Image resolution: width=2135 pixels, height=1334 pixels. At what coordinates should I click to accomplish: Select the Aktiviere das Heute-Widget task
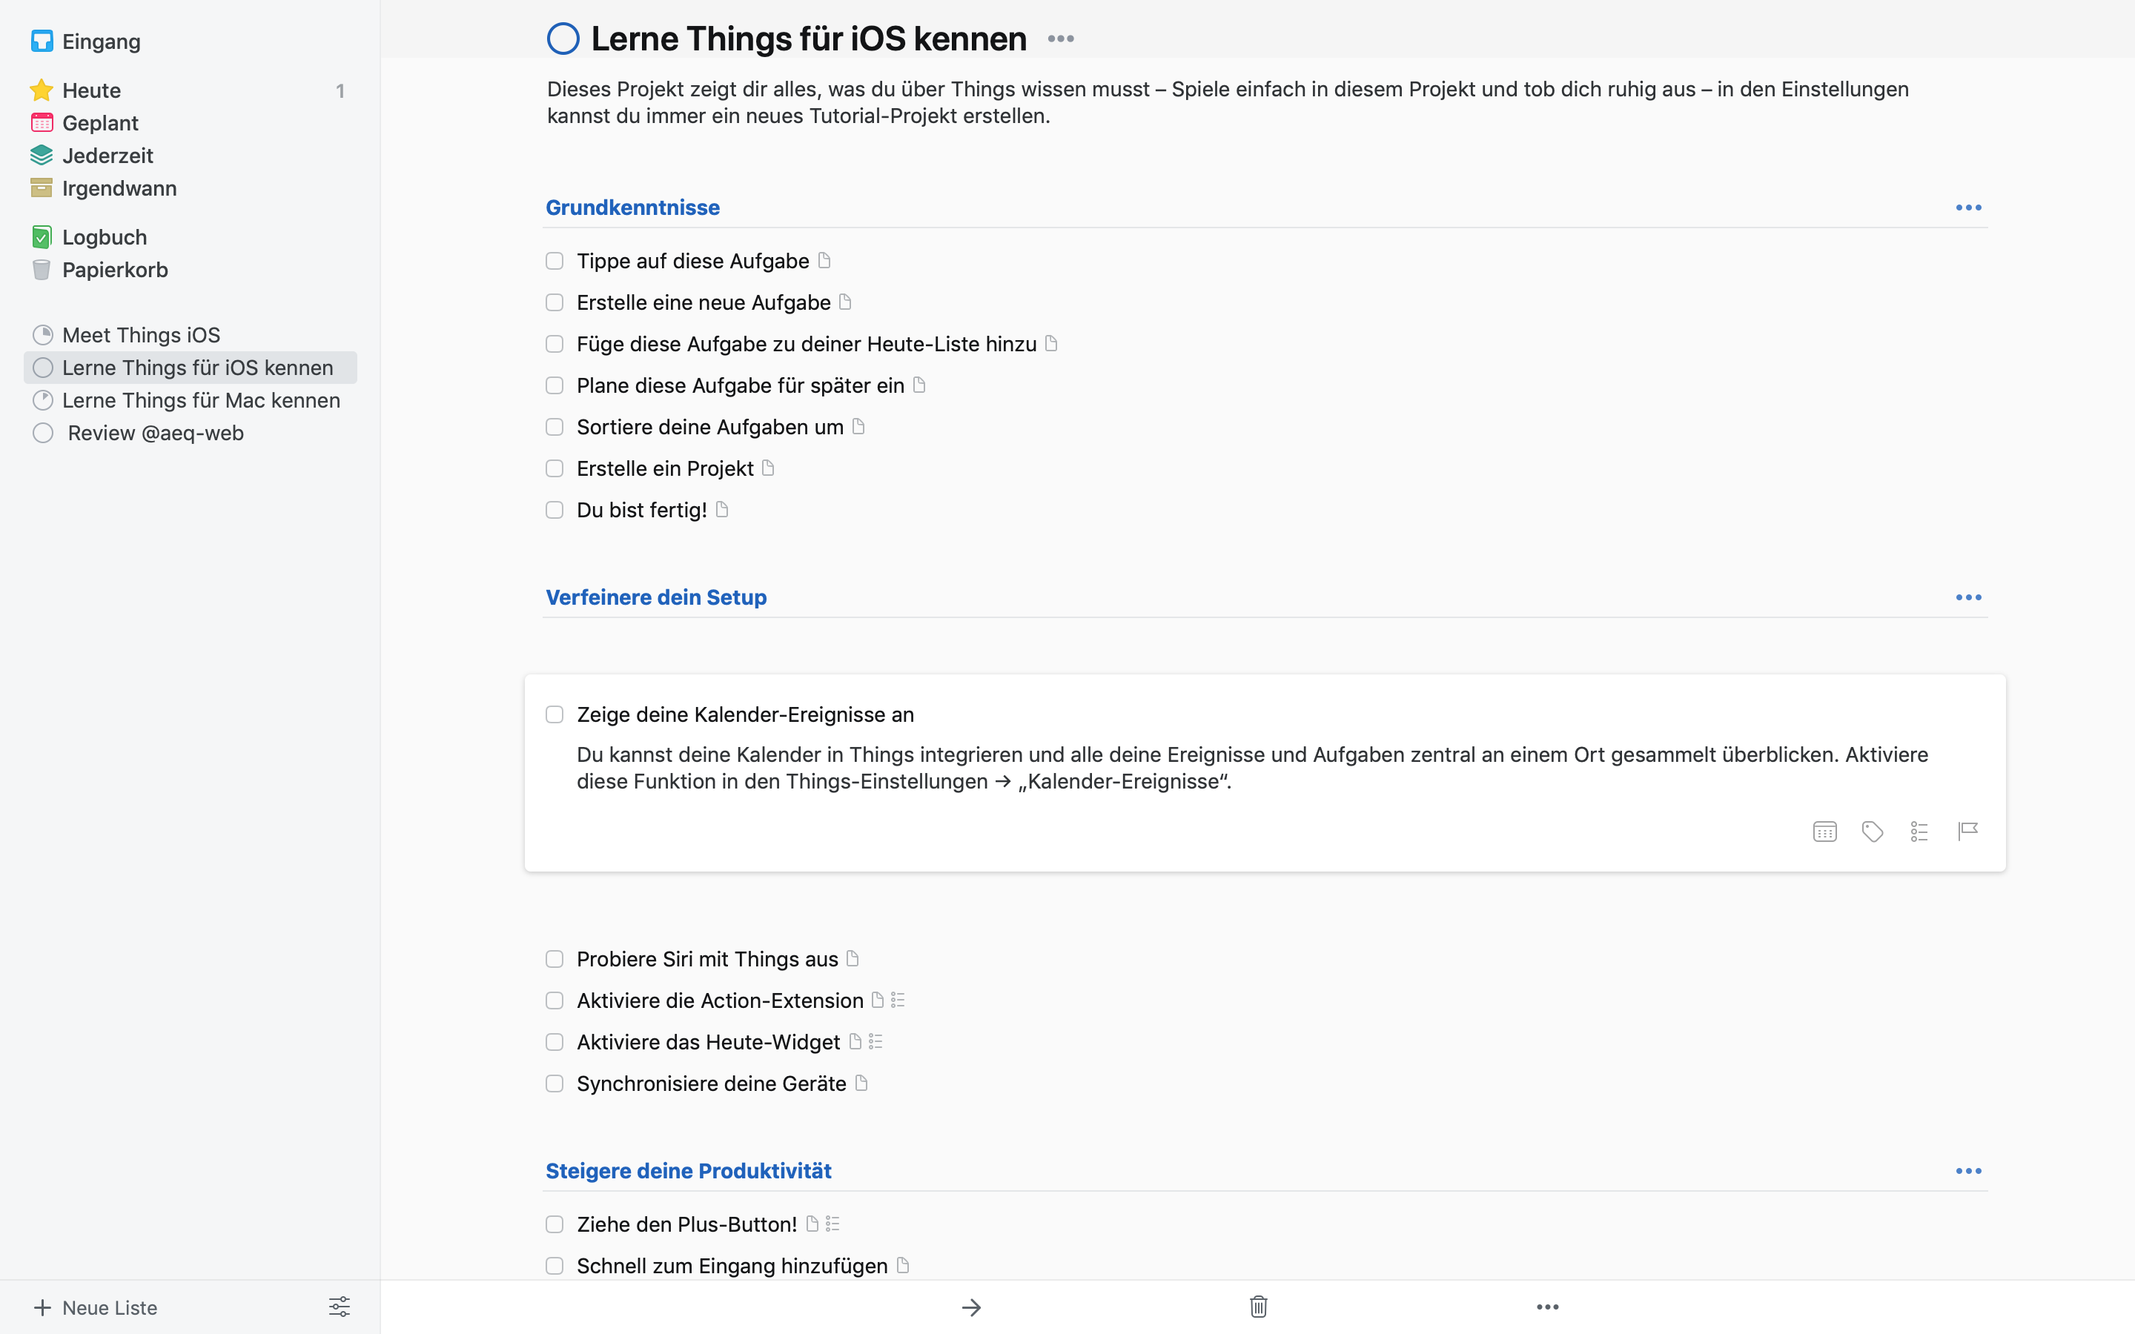[707, 1042]
